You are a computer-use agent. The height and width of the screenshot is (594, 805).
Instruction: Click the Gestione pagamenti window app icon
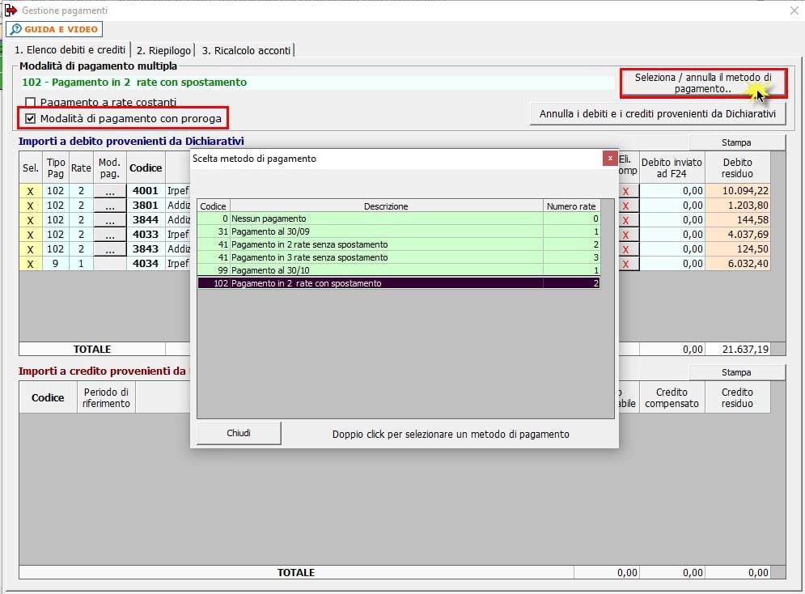[x=11, y=11]
